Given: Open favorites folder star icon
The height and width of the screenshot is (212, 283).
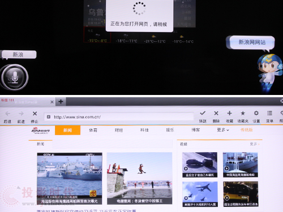Looking at the screenshot, I should [243, 113].
